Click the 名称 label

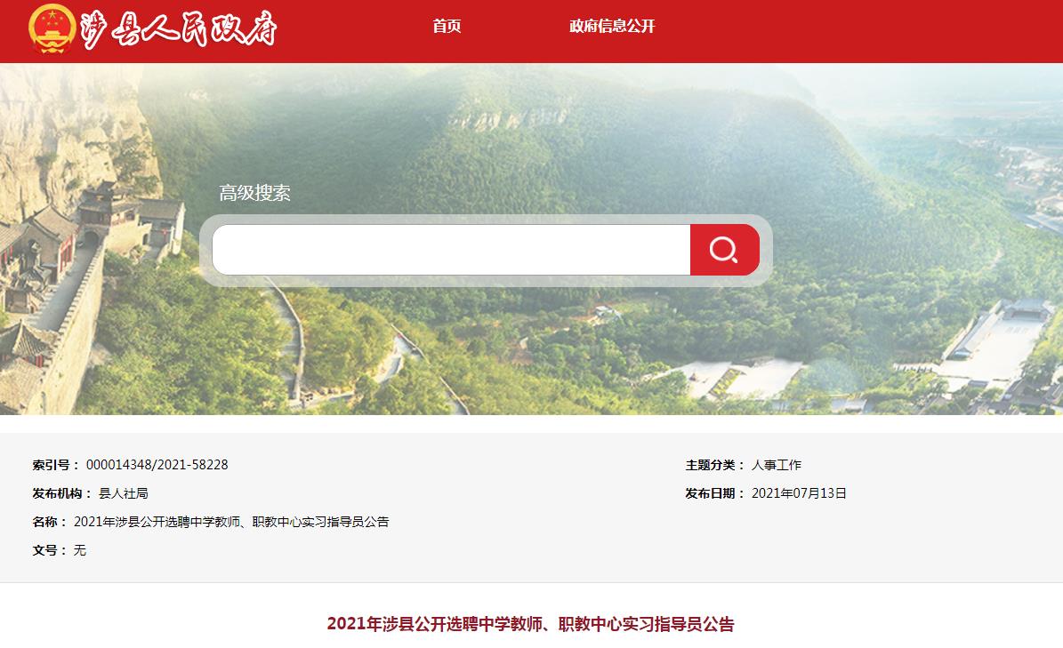pyautogui.click(x=50, y=522)
